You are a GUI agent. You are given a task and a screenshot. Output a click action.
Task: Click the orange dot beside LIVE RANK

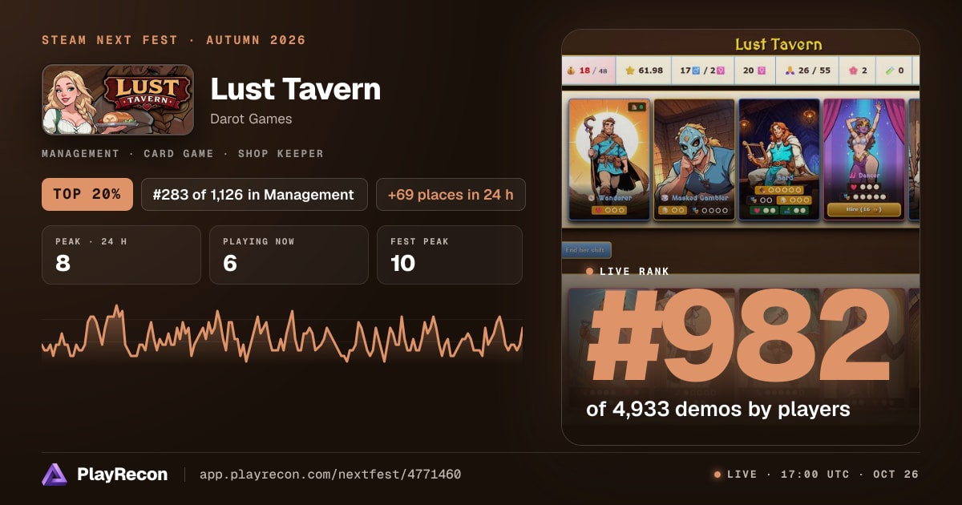(589, 271)
